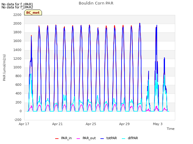Image resolution: width=193 pixels, height=144 pixels.
Task: Toggle PAR_out series in legend
Action: point(86,138)
